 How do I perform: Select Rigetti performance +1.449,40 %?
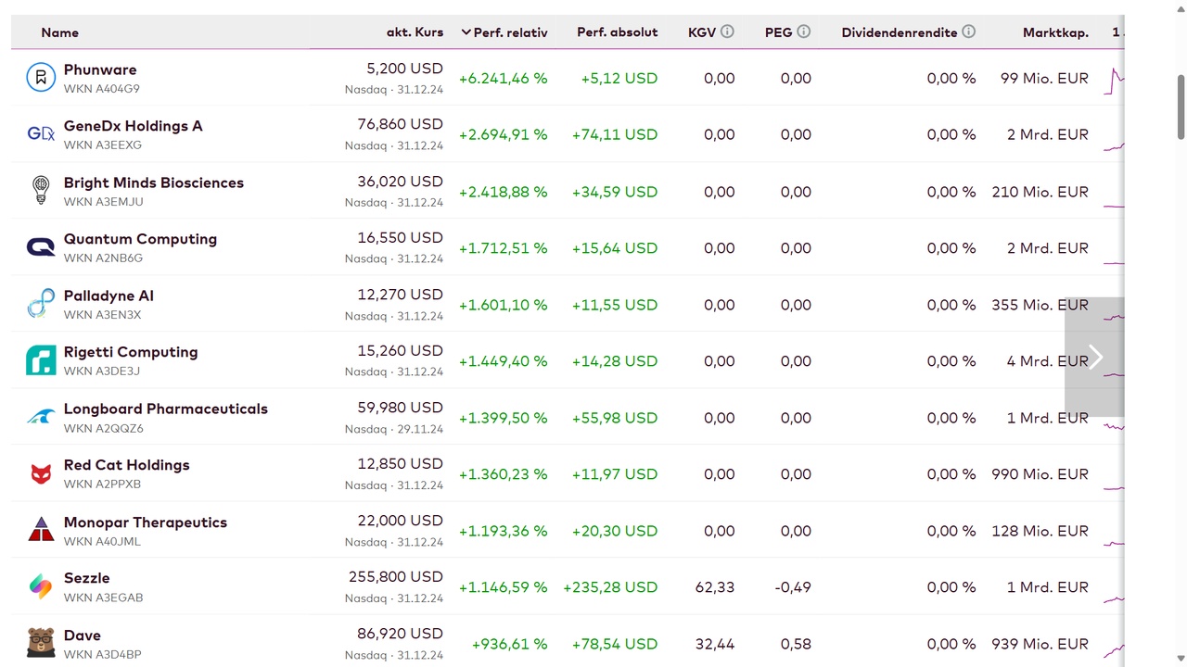503,361
